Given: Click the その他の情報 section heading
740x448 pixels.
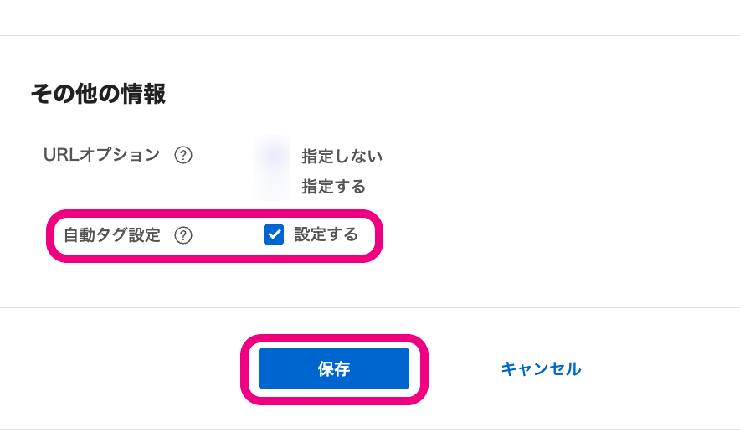Looking at the screenshot, I should tap(98, 93).
